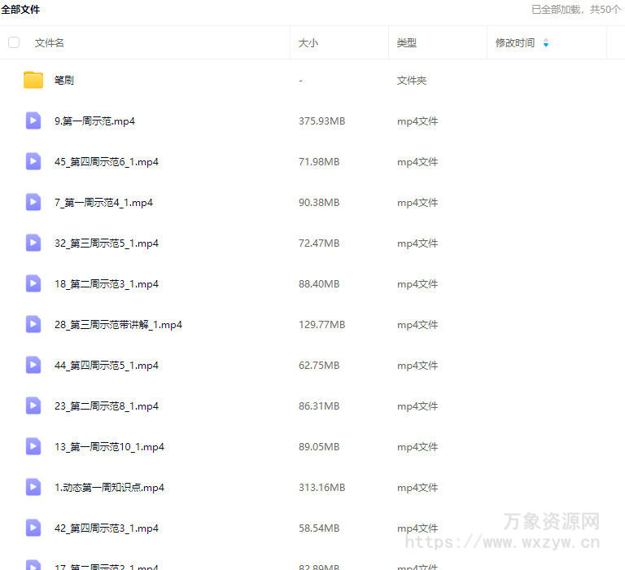Click video icon for 23_第二周示范8_1.mp4
This screenshot has width=625, height=570.
(33, 406)
